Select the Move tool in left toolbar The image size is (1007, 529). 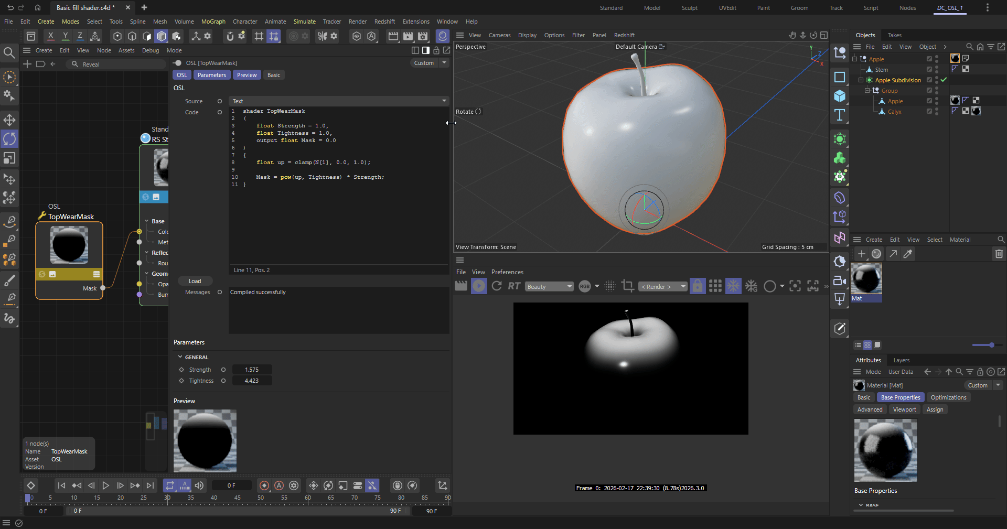click(x=9, y=120)
